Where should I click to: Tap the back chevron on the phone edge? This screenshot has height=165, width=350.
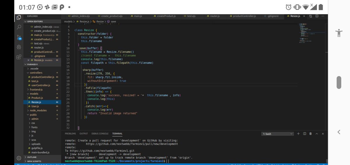(339, 132)
